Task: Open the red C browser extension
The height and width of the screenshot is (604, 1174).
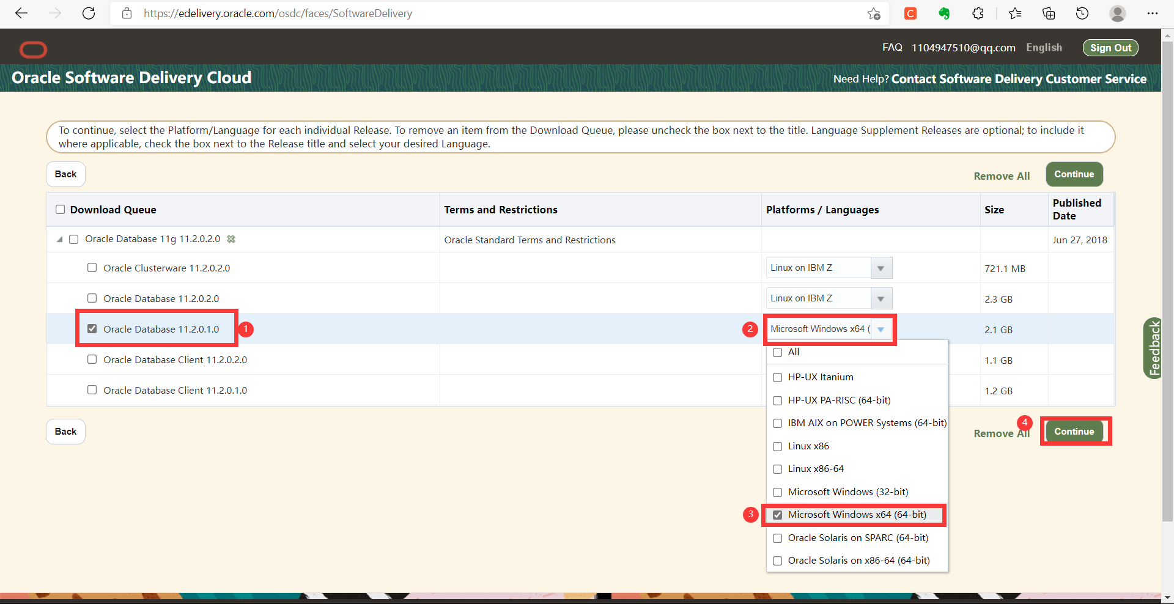Action: [x=910, y=13]
